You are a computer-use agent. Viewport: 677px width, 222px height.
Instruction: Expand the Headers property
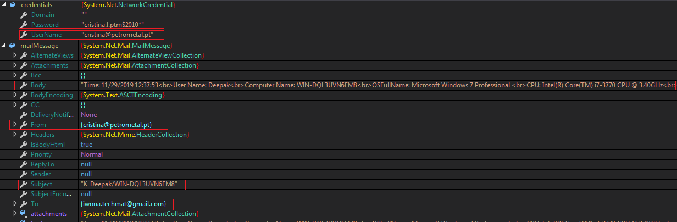tap(15, 135)
